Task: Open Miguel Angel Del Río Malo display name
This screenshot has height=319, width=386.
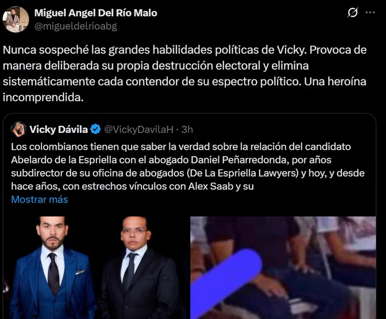Action: 95,13
